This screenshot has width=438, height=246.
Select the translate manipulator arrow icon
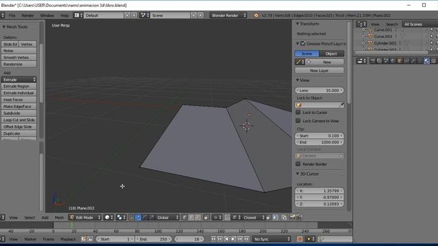138,217
